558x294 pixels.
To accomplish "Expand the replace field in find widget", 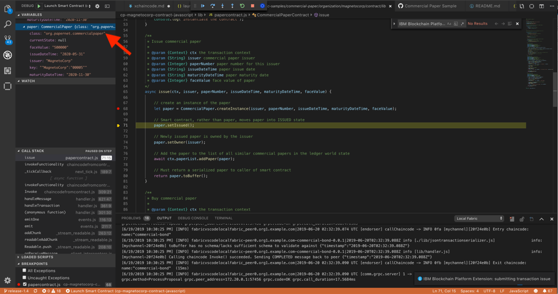I will [394, 24].
